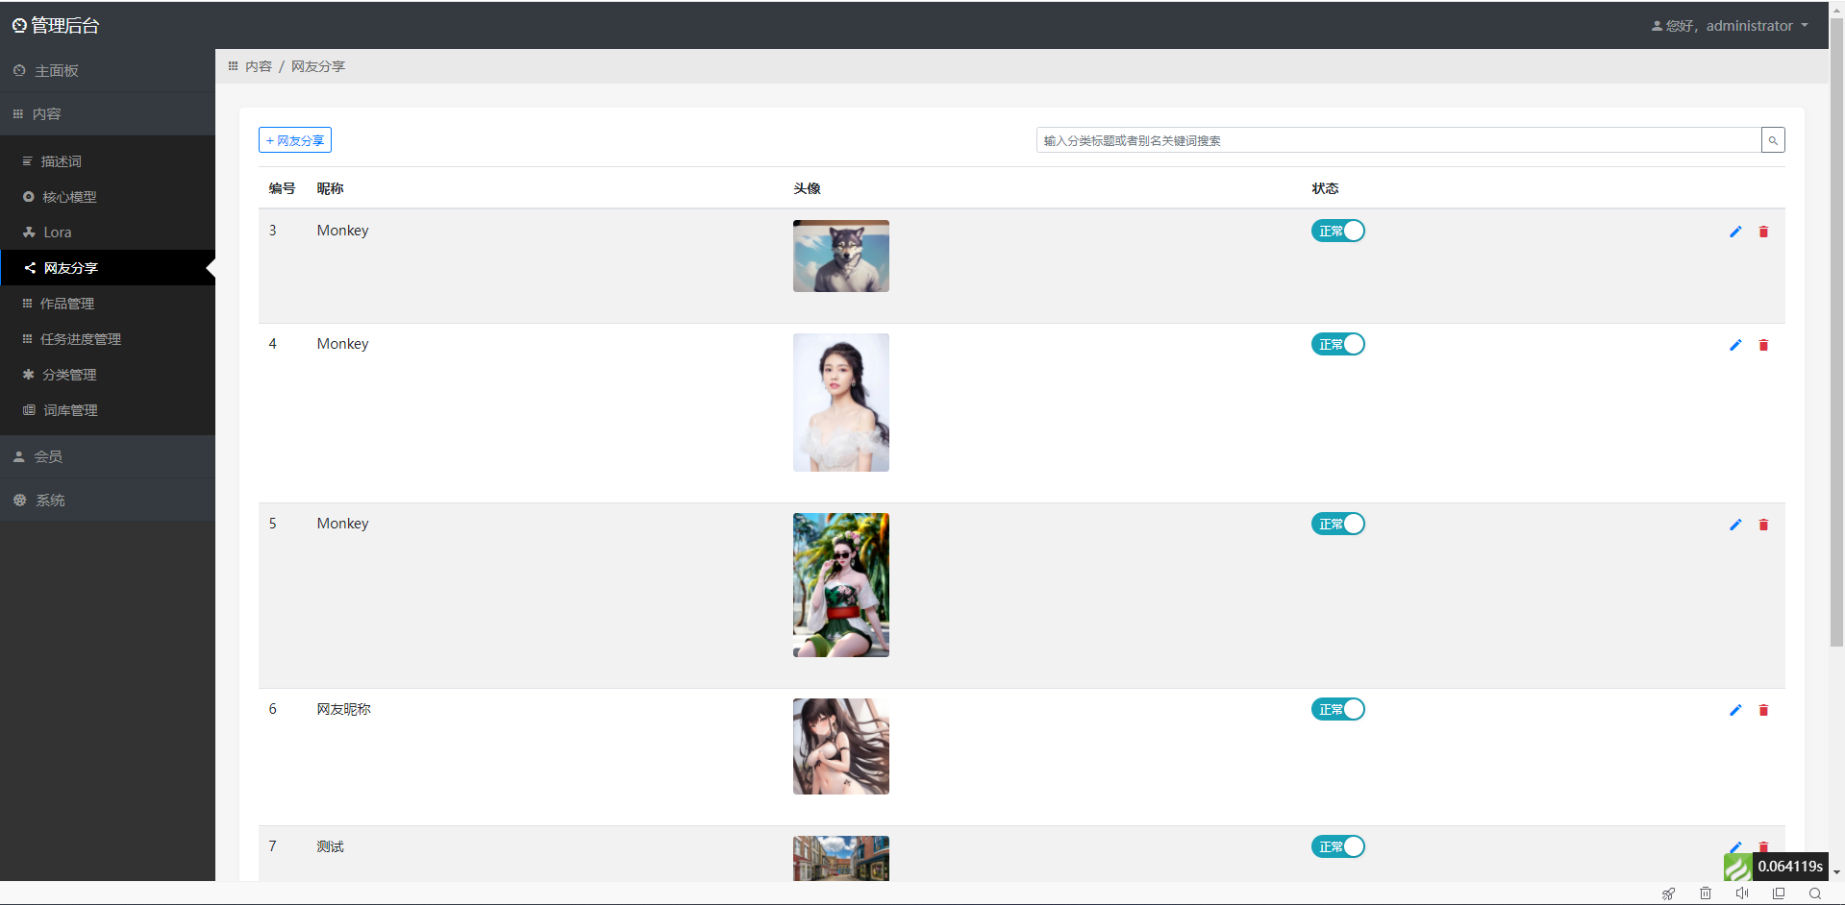Delete the row 4 Monkey entry
1845x905 pixels.
pos(1763,345)
